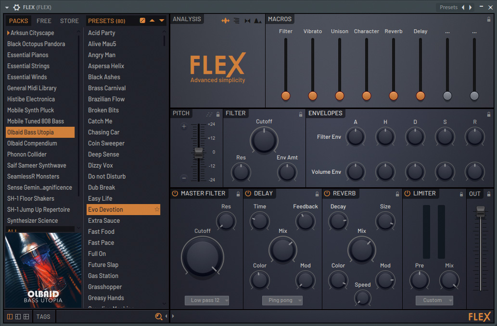Screen dimensions: 497x326
Task: Click the Reverb macro slider handle
Action: [x=394, y=96]
